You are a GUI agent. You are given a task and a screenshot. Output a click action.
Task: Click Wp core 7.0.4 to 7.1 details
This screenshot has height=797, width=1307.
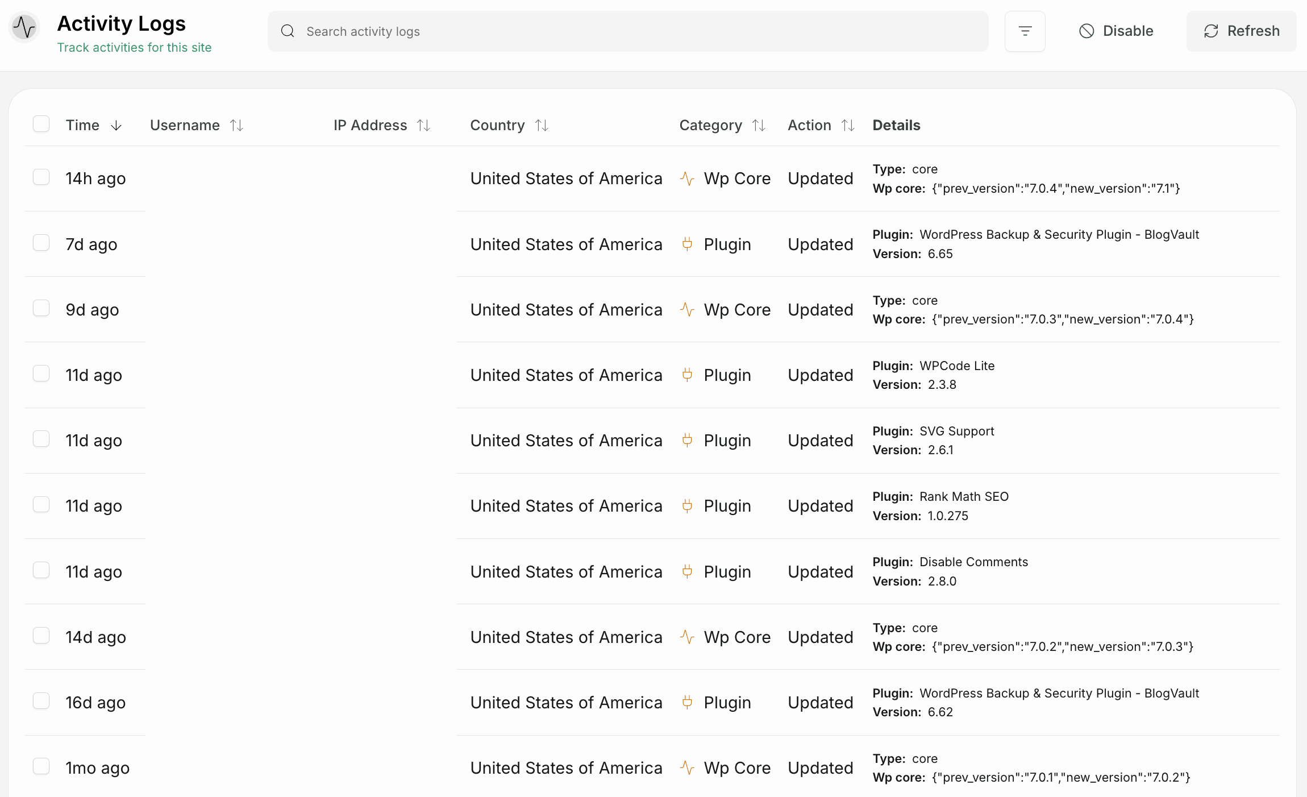1026,189
